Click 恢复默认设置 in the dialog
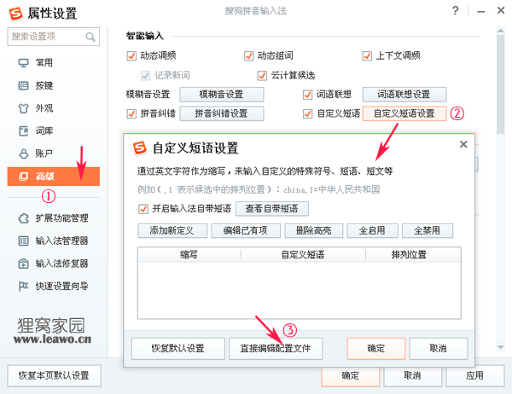 point(178,349)
